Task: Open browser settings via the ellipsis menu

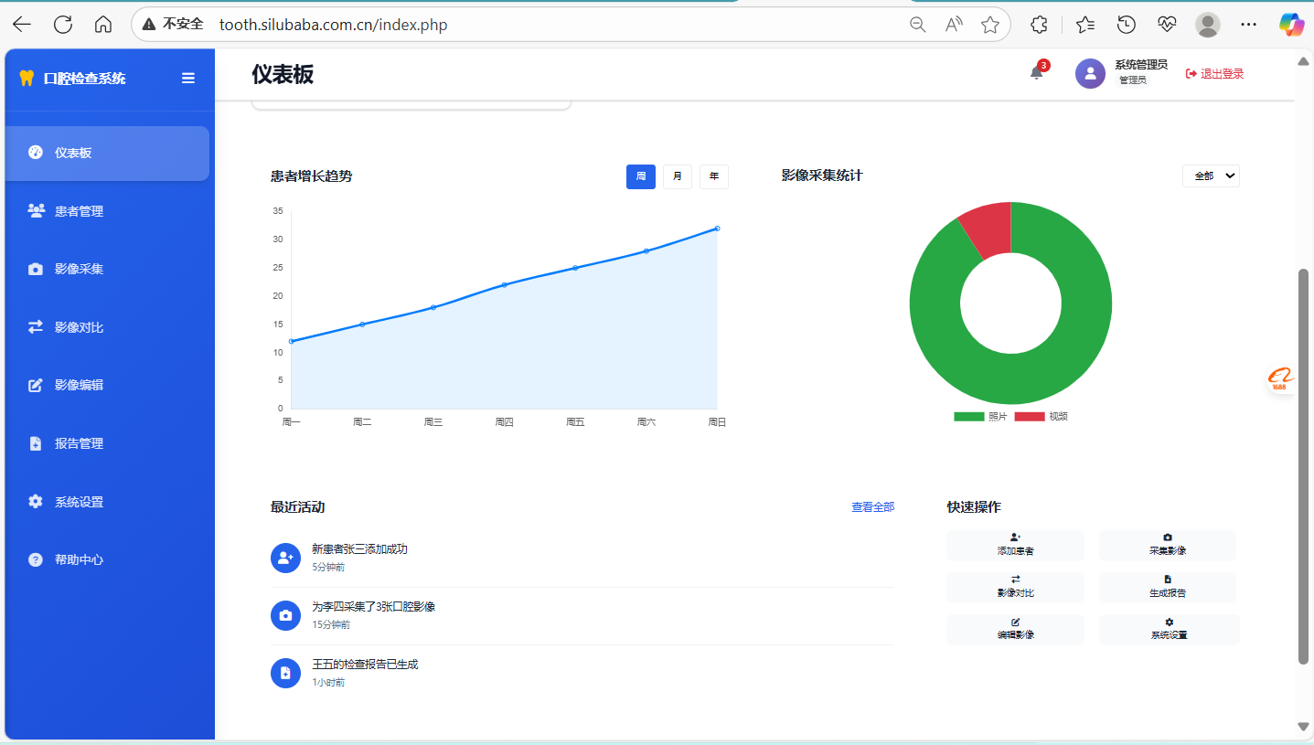Action: point(1248,25)
